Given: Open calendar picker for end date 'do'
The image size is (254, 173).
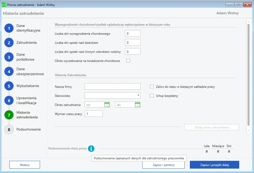Looking at the screenshot, I should click(137, 105).
